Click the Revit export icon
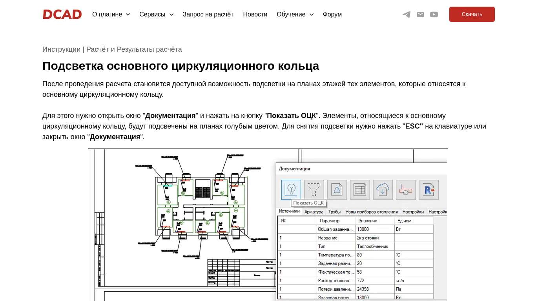 pyautogui.click(x=429, y=190)
